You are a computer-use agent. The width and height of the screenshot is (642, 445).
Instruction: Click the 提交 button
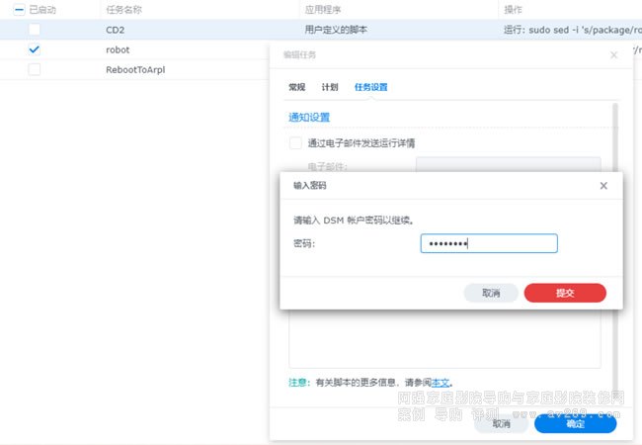(565, 293)
